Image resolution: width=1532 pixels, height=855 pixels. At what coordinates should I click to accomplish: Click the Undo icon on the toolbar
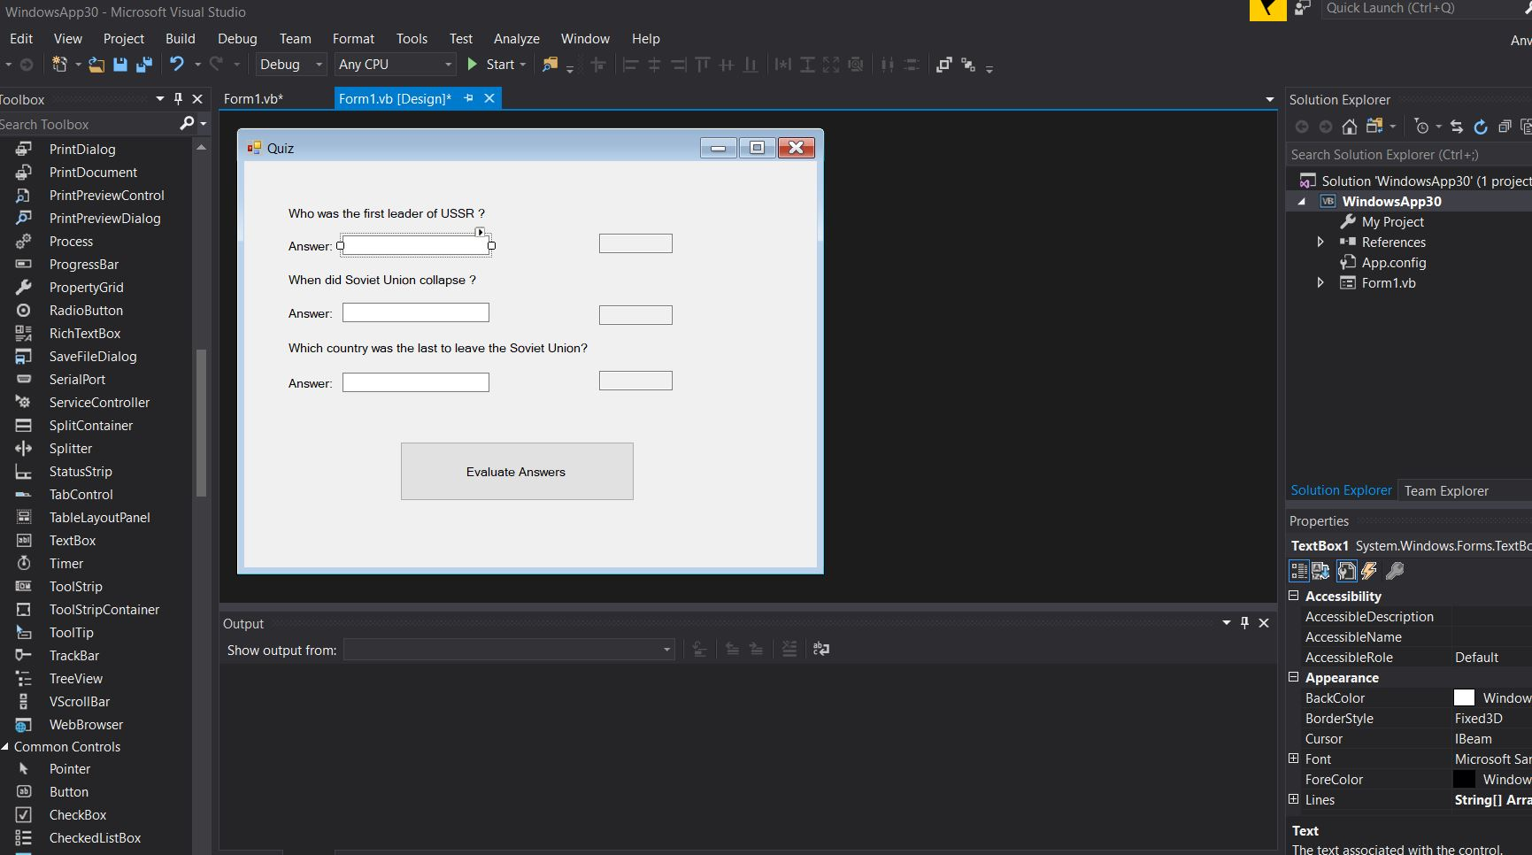(x=174, y=64)
